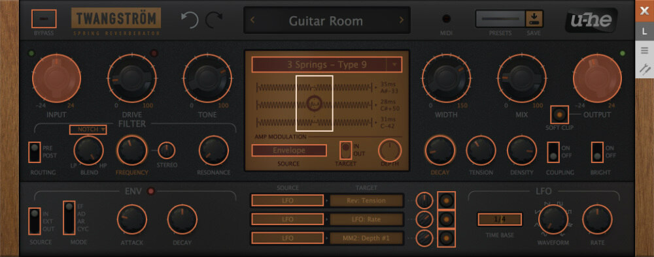Click the Tone knob

point(207,78)
